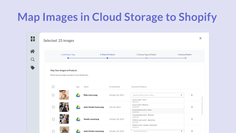Image resolution: width=236 pixels, height=133 pixels.
Task: Open three-dot menu for male-female-luxury.png row
Action: click(192, 107)
